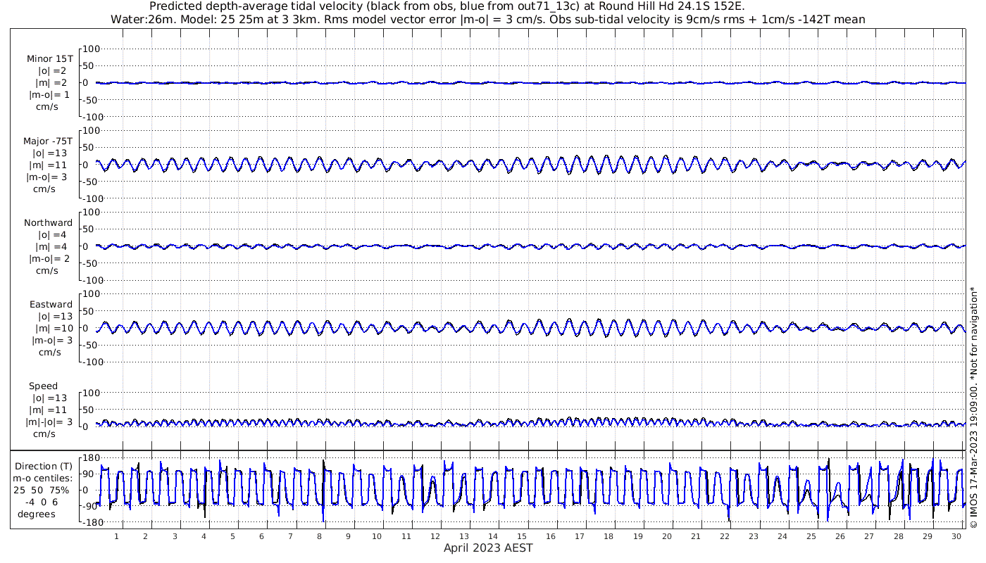
Task: Click '|m|-|o|= 3' in Speed panel
Action: 49,422
